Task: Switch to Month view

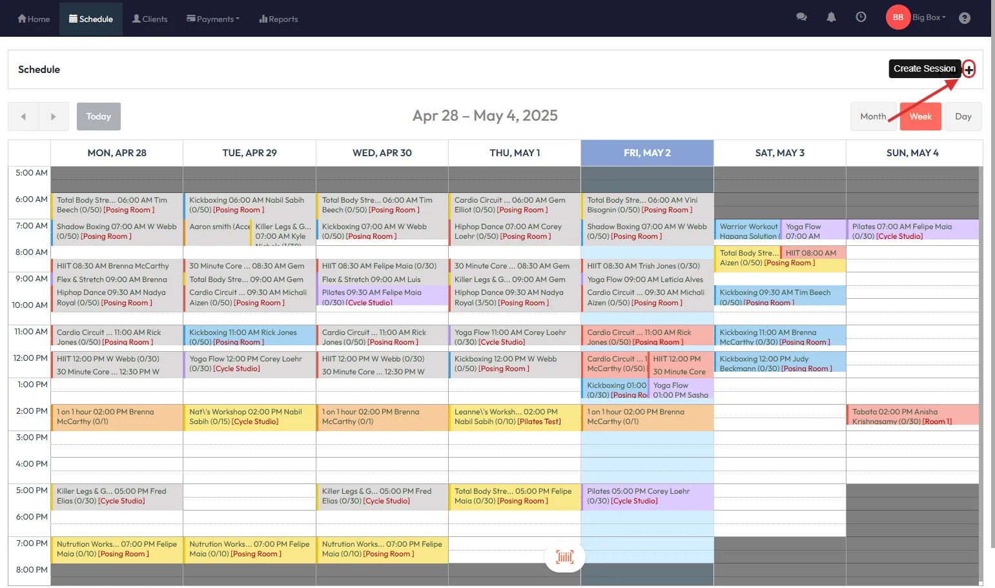Action: [872, 117]
